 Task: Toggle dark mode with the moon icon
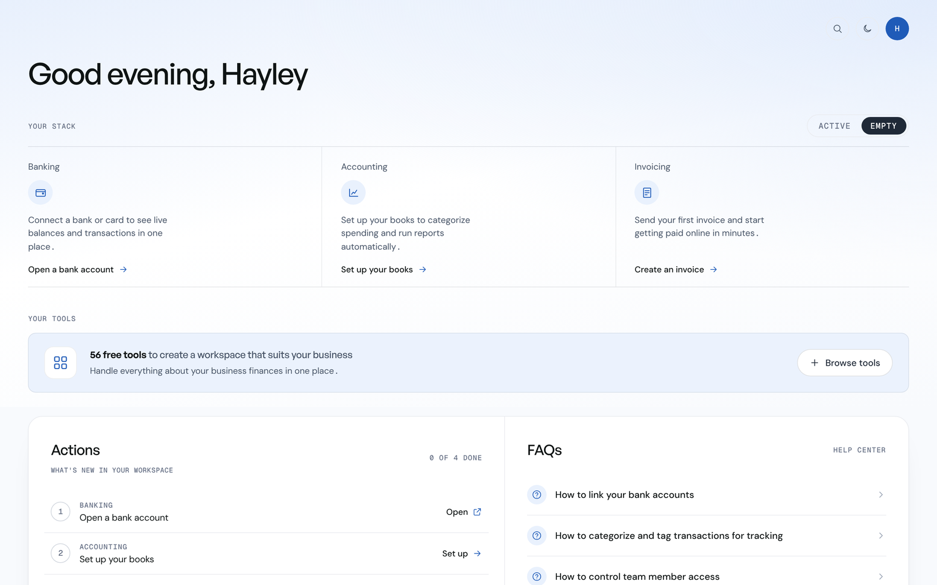(x=867, y=29)
